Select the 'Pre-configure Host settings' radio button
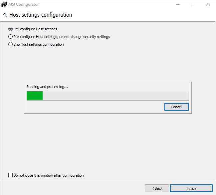The width and height of the screenshot is (216, 195). point(10,29)
